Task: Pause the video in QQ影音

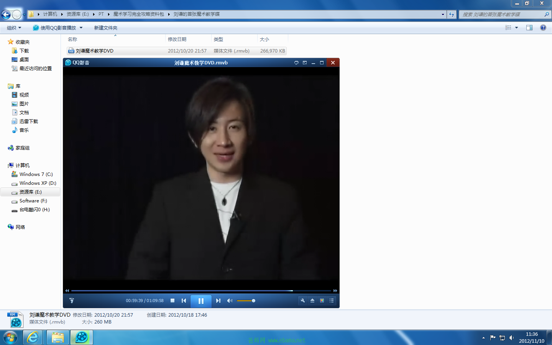Action: click(201, 301)
